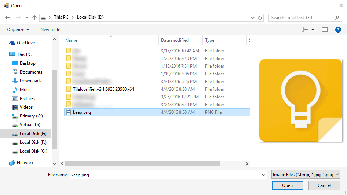Select This PC in breadcrumb path
This screenshot has width=347, height=195.
[x=61, y=17]
